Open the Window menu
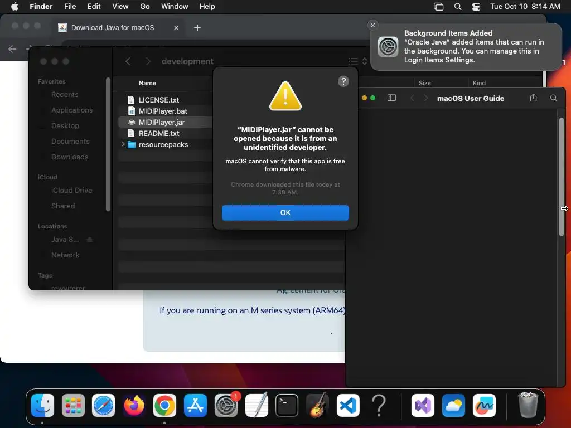The image size is (571, 428). point(175,7)
